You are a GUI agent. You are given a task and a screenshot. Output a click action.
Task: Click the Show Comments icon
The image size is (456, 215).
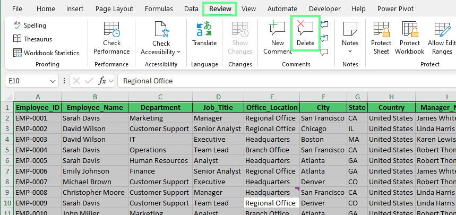324,52
